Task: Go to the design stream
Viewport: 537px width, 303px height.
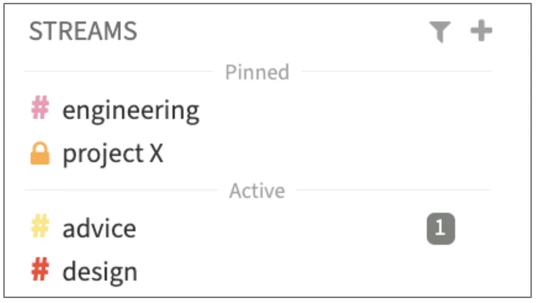Action: (100, 272)
